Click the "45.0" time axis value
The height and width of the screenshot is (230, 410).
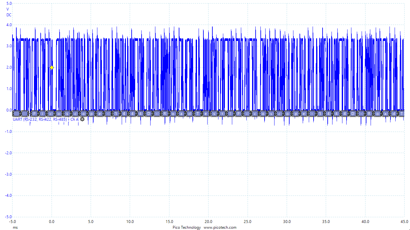[x=404, y=221]
